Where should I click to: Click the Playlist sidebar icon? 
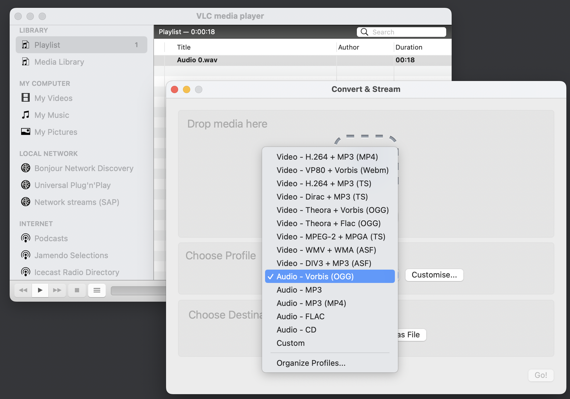point(26,45)
